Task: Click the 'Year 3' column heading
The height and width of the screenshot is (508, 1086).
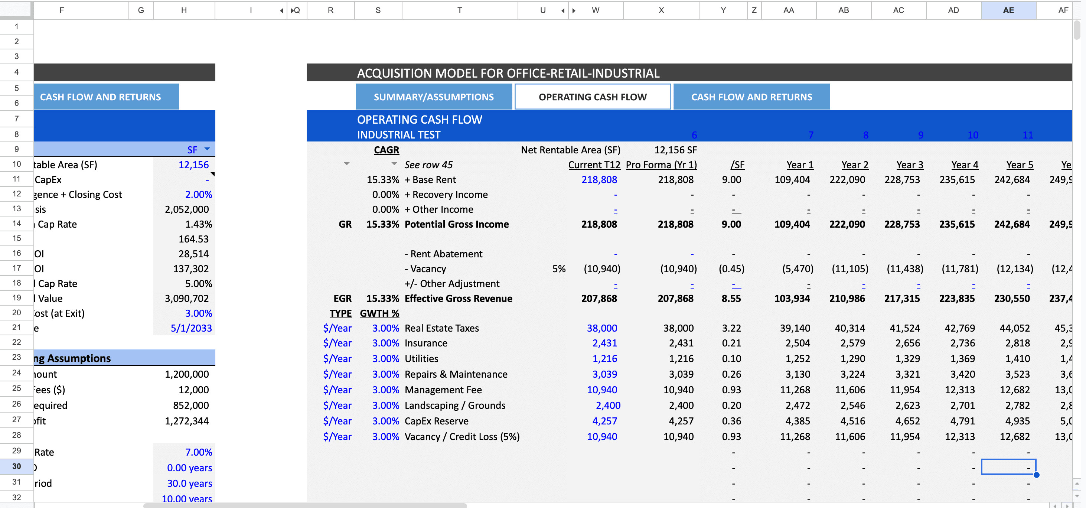Action: (909, 165)
